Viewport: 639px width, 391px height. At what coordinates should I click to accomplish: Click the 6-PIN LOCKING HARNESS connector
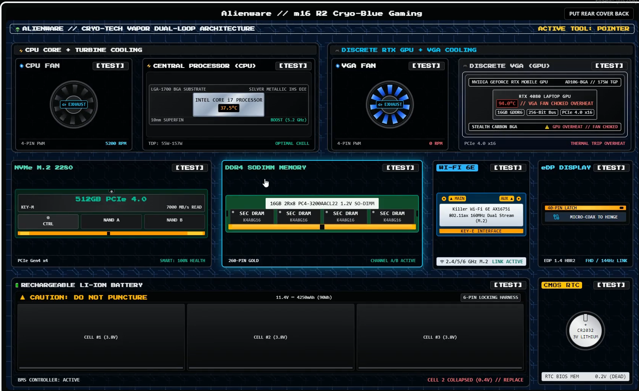491,298
